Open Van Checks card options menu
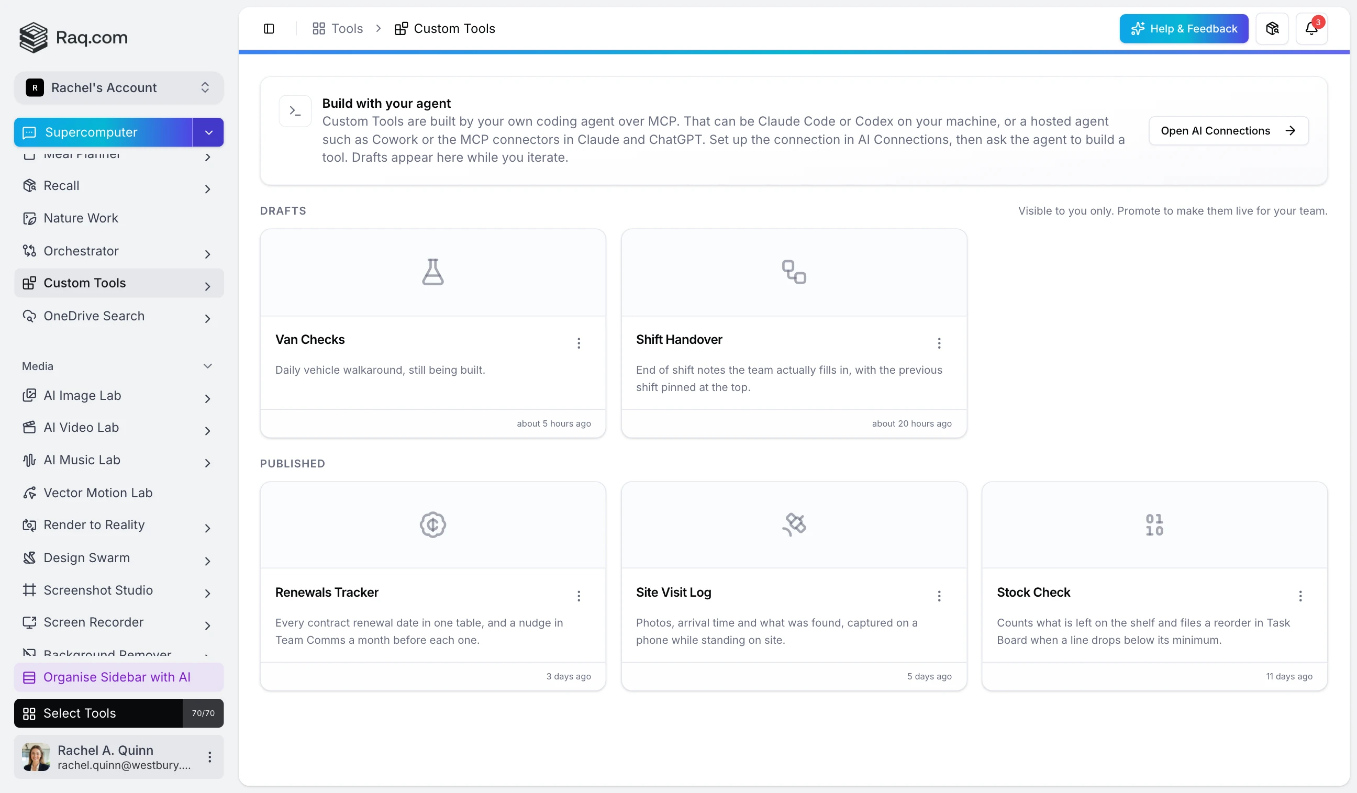The image size is (1357, 793). coord(579,343)
